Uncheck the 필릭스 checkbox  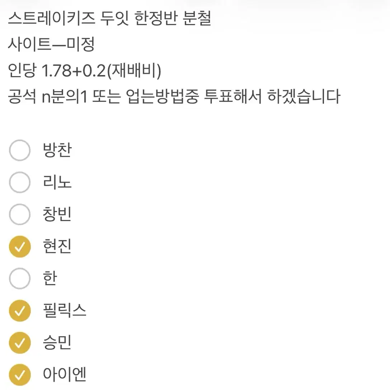pyautogui.click(x=20, y=310)
